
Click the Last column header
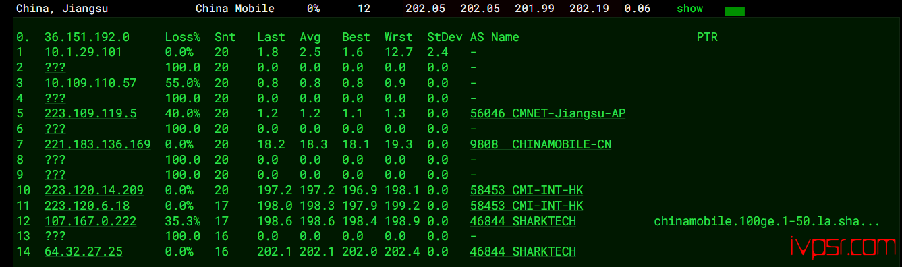(271, 38)
